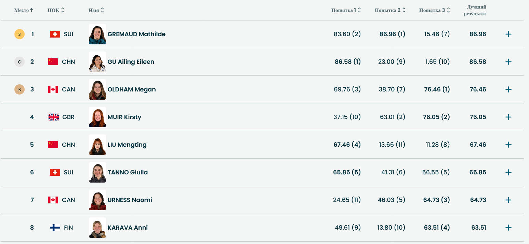Click the Great Britain flag icon
529x244 pixels.
[54, 117]
